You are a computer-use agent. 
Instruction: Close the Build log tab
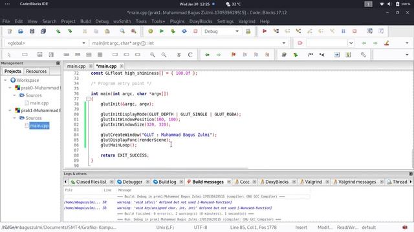click(181, 182)
